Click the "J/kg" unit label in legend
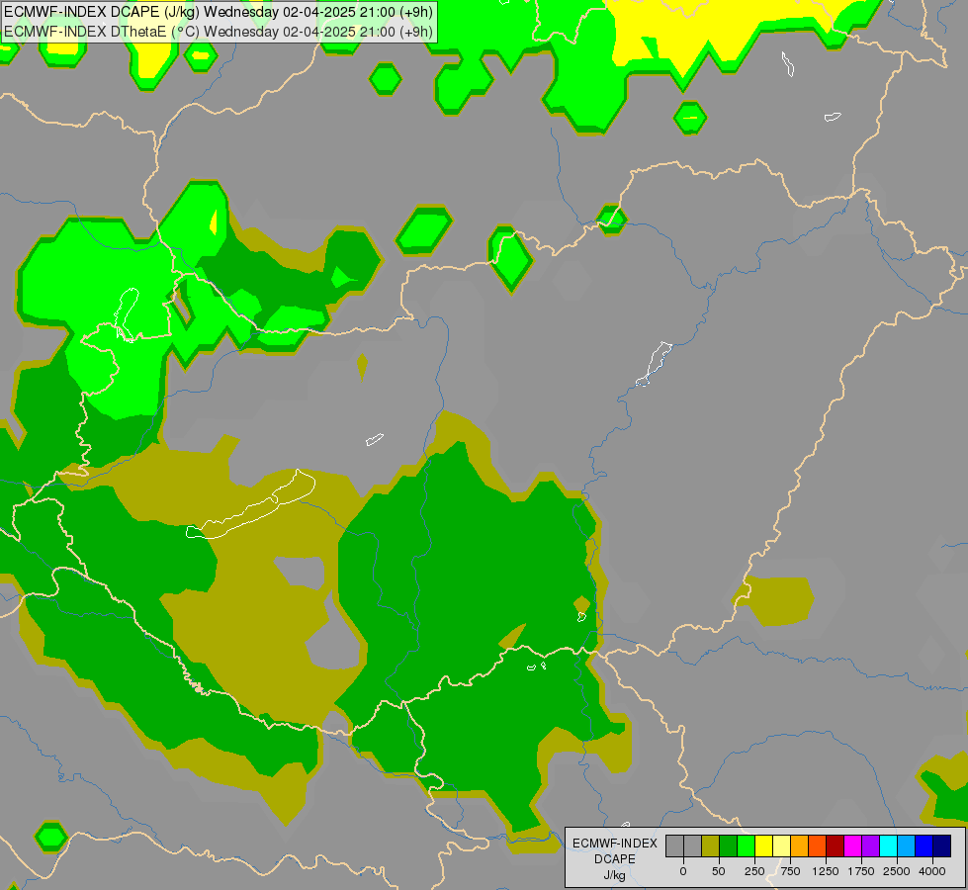Viewport: 968px width, 890px height. click(615, 875)
